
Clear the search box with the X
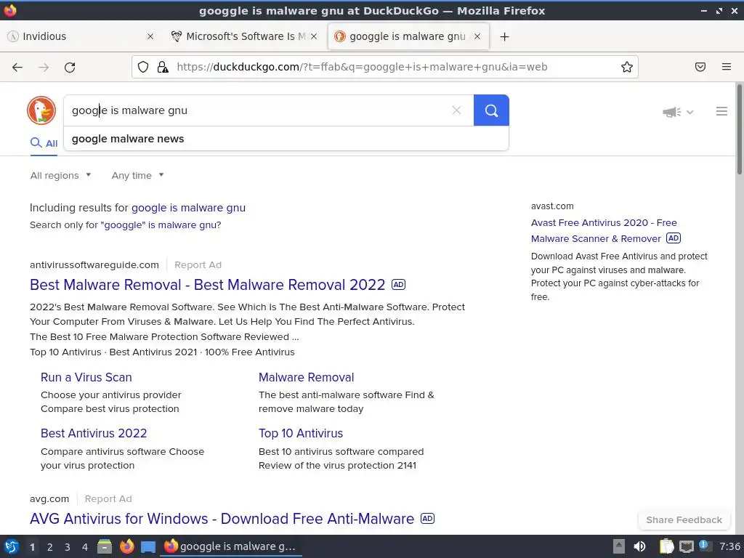coord(456,110)
